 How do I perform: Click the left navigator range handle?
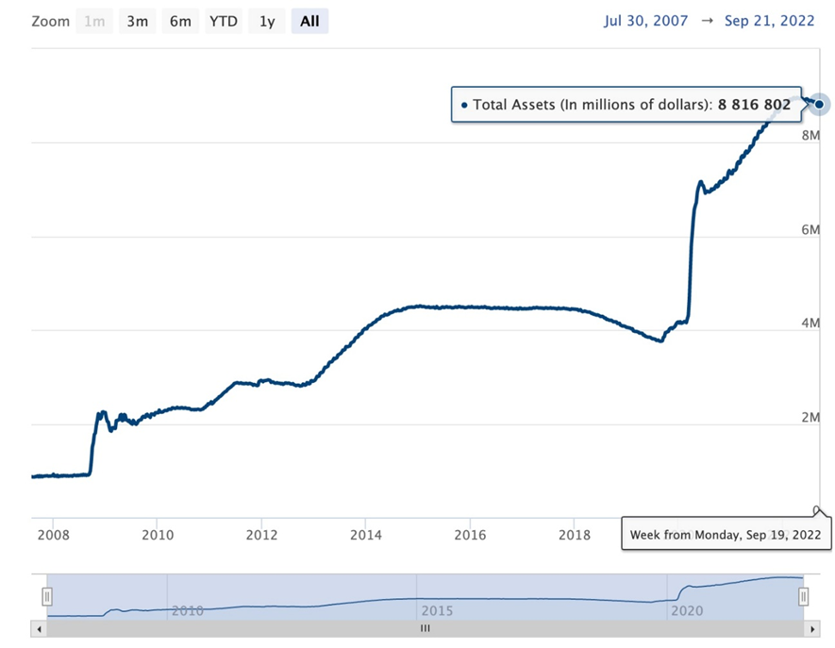(x=47, y=596)
